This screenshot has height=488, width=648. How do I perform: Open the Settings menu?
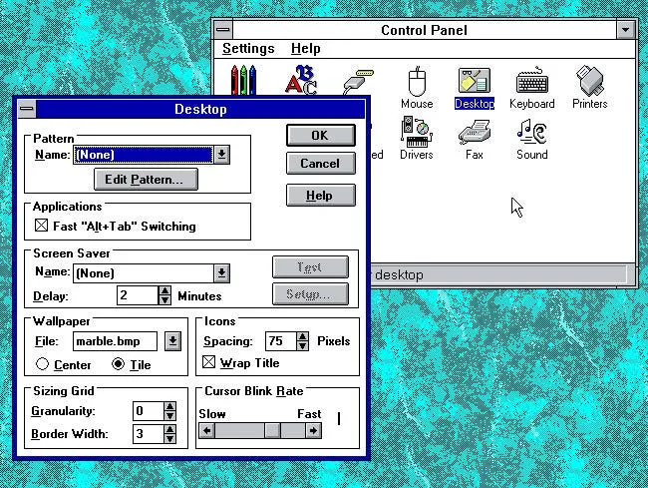point(248,48)
